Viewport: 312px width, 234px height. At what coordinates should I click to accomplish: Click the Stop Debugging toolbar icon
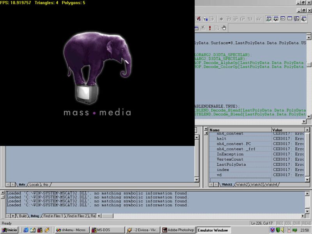(x=198, y=19)
